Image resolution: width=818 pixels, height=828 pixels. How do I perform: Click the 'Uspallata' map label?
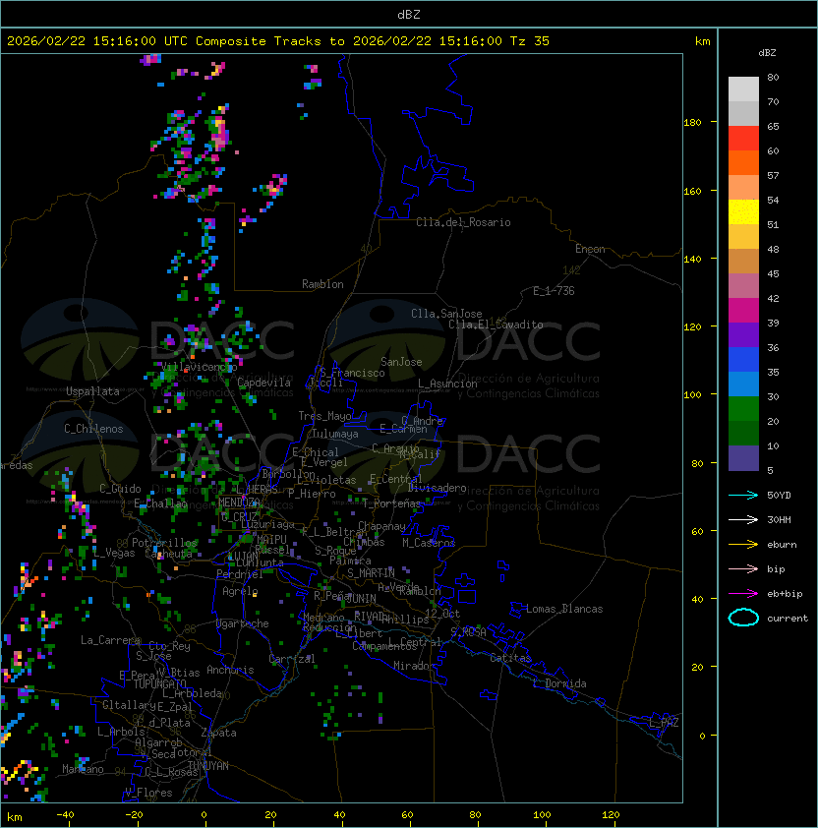tap(92, 391)
